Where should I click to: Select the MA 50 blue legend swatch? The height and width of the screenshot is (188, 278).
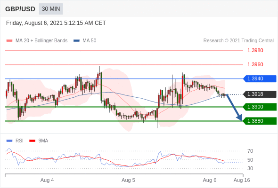pos(76,41)
